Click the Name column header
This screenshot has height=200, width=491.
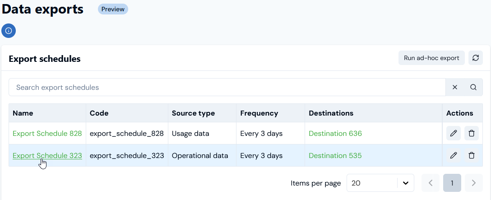[23, 113]
